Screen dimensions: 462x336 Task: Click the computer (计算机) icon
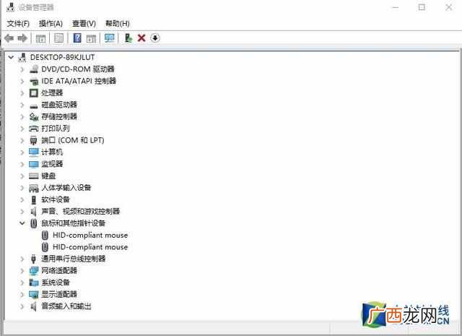pos(34,152)
